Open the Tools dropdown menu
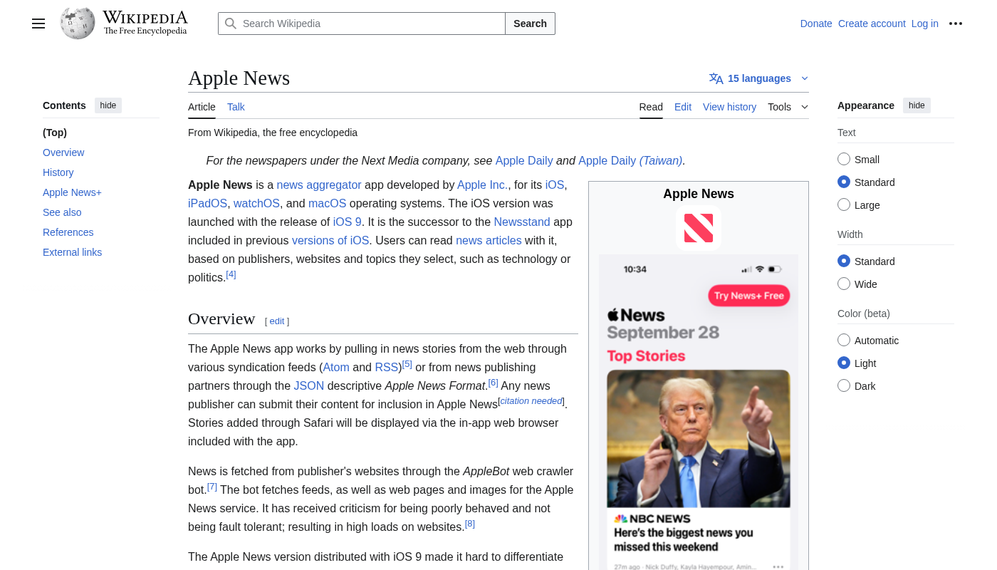The height and width of the screenshot is (570, 997). (x=788, y=107)
